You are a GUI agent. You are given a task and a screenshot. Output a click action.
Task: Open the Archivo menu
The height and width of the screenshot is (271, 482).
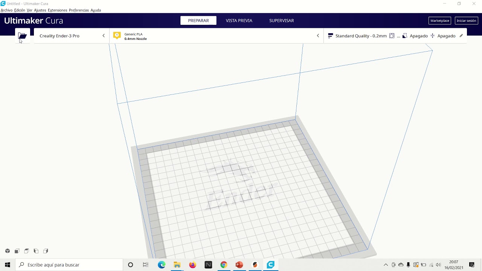pos(6,10)
